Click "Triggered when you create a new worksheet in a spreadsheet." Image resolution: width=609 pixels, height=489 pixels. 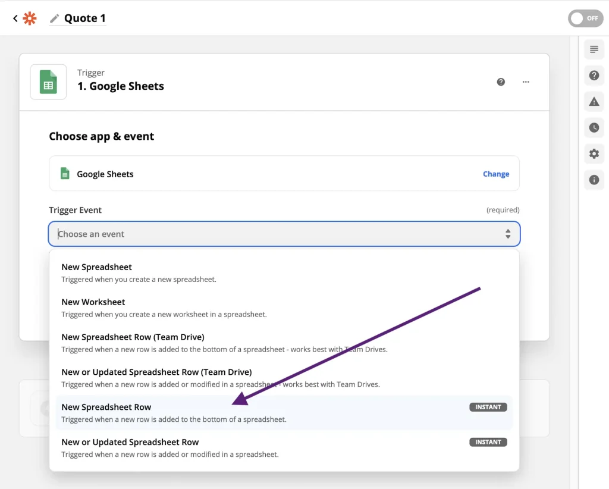(x=164, y=314)
